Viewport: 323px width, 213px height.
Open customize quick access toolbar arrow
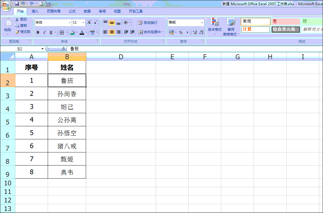coord(49,3)
